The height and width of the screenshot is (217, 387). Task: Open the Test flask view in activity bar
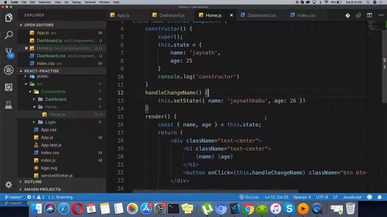pyautogui.click(x=8, y=105)
